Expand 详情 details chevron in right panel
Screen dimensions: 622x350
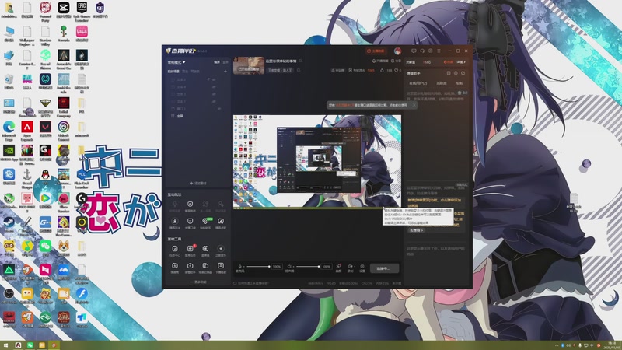[x=461, y=62]
